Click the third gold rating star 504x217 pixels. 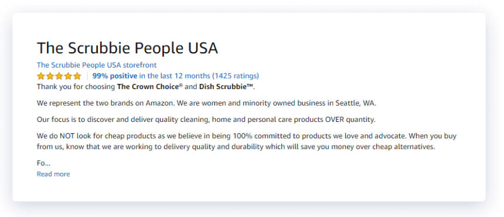pos(59,76)
